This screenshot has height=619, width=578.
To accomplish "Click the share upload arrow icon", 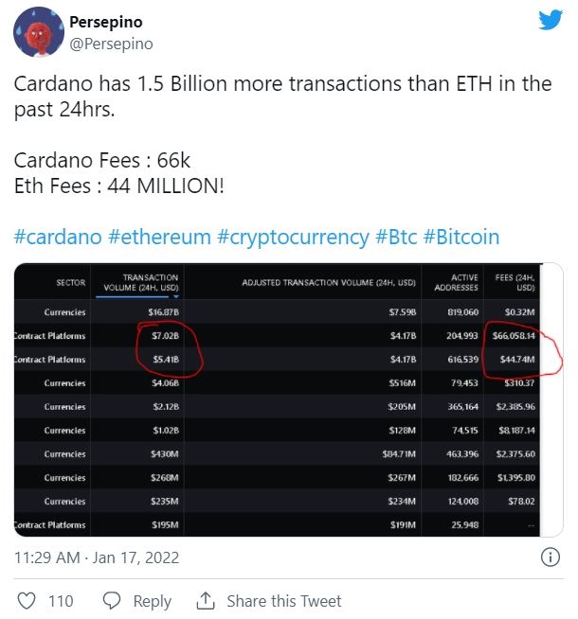I will click(x=206, y=600).
